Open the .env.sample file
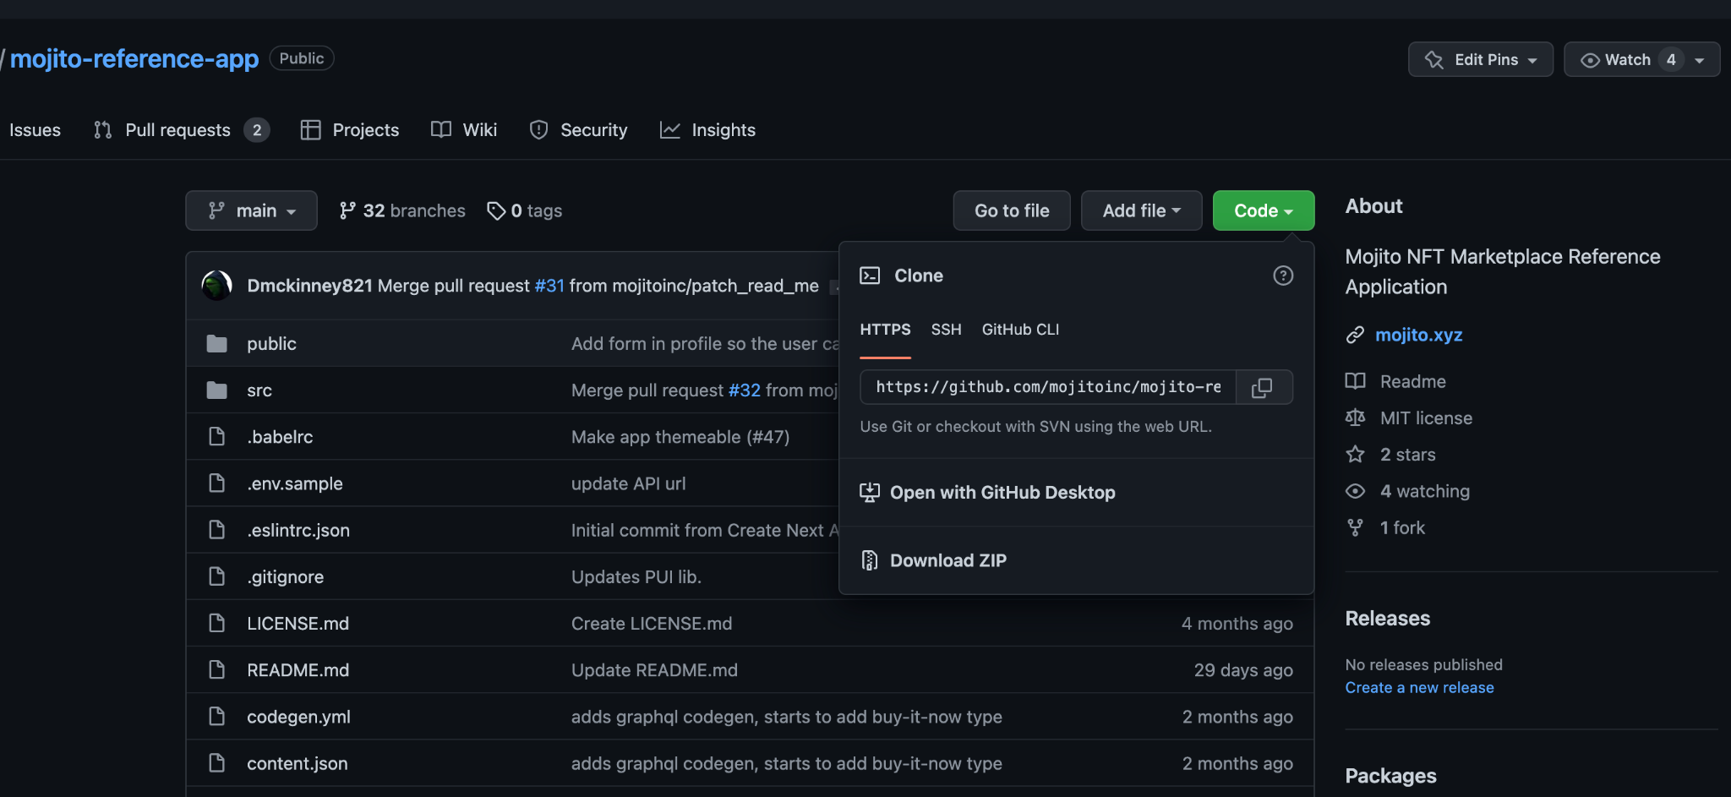 295,483
